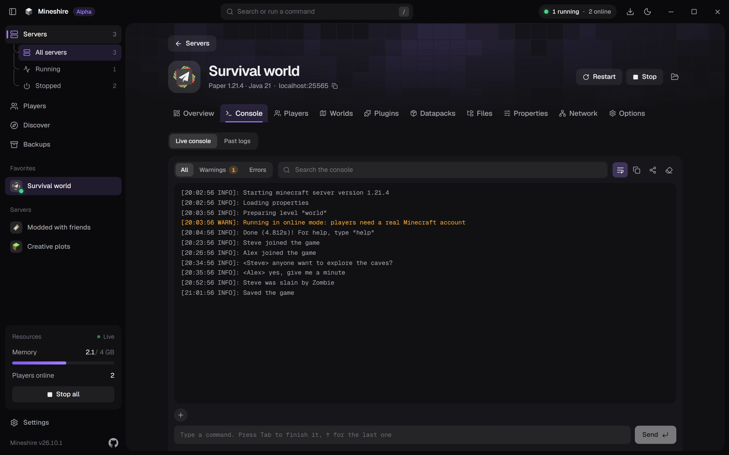
Task: Switch to the Plugins tab
Action: (381, 113)
